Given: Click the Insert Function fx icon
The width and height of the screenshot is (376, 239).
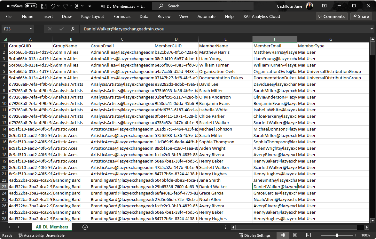Looking at the screenshot, I should 73,29.
